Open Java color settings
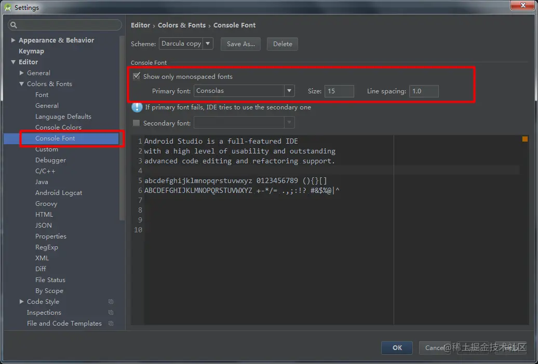The image size is (538, 364). pos(42,182)
